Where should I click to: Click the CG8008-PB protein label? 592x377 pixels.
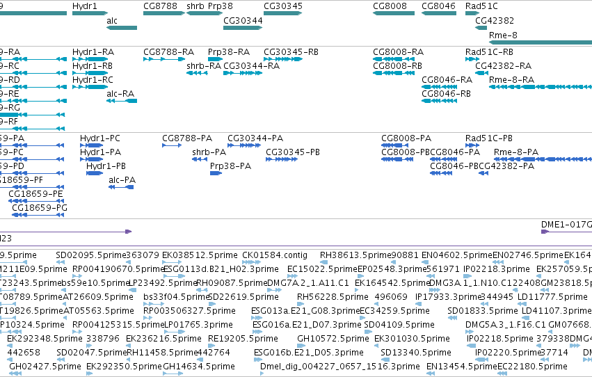pos(406,152)
